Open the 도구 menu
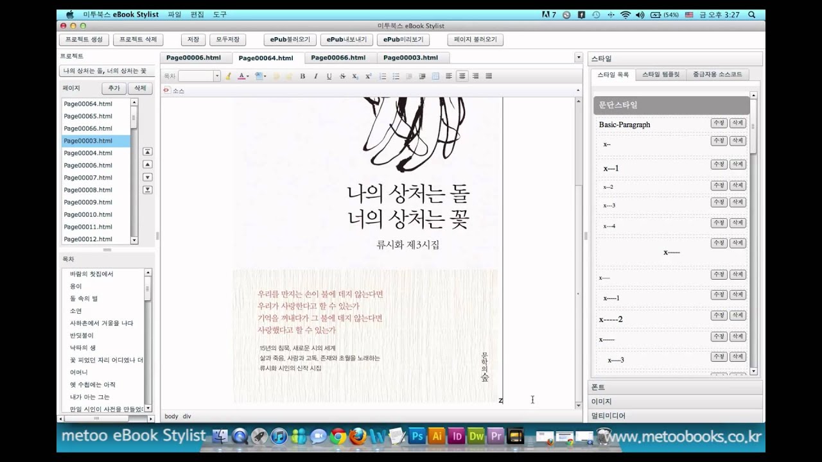The height and width of the screenshot is (462, 822). (220, 15)
